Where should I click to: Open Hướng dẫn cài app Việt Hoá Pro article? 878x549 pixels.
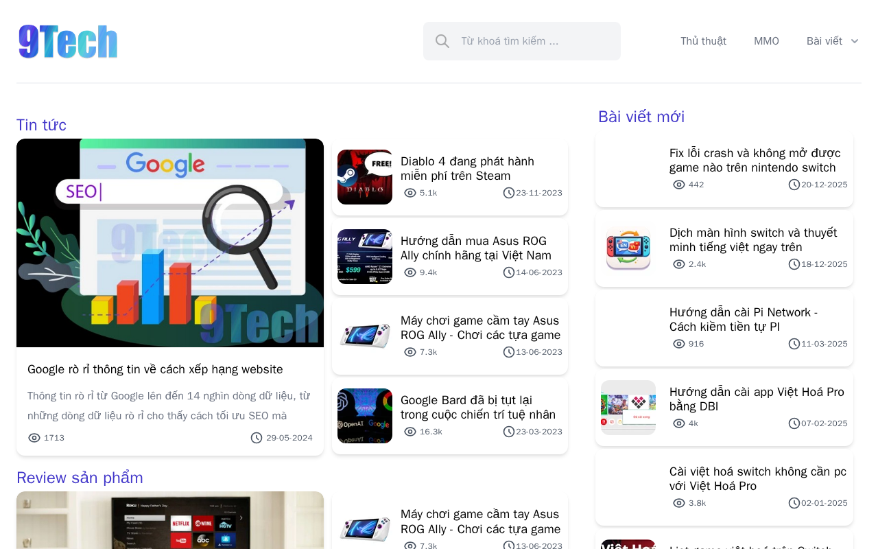point(758,399)
